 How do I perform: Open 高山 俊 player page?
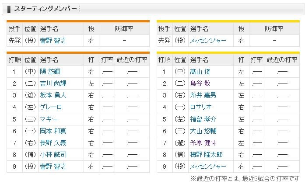(x=201, y=71)
